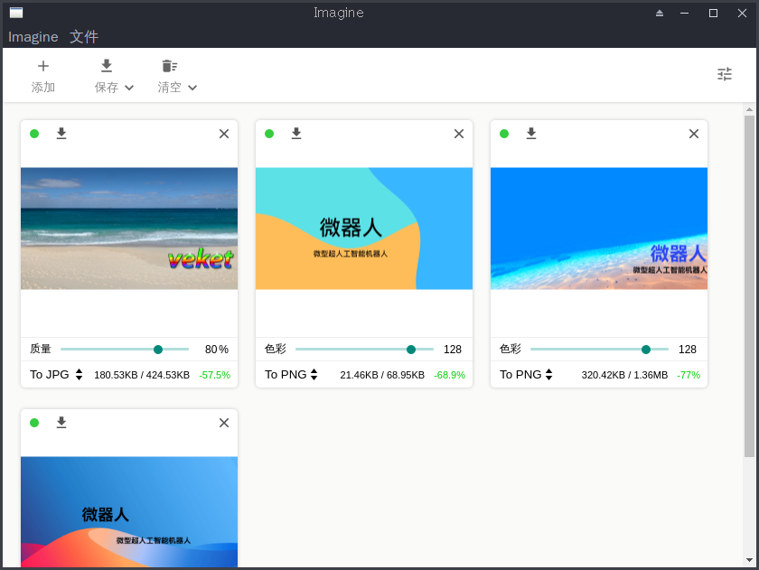Click the 质量 quality label
The width and height of the screenshot is (759, 570).
tap(40, 349)
